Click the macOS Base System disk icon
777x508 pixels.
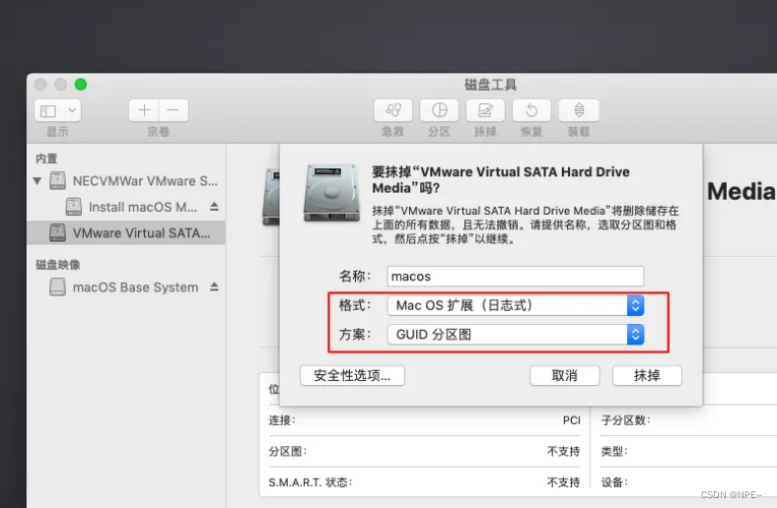click(x=57, y=286)
